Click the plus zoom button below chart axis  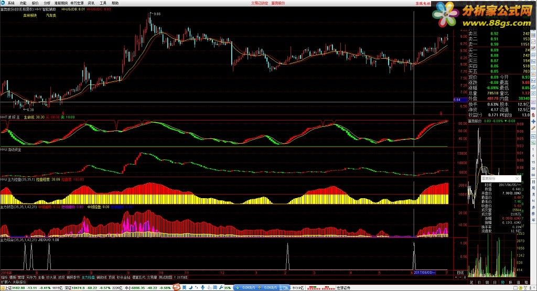click(x=457, y=277)
